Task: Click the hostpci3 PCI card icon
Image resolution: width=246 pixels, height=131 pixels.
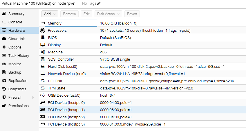Action: click(x=42, y=124)
